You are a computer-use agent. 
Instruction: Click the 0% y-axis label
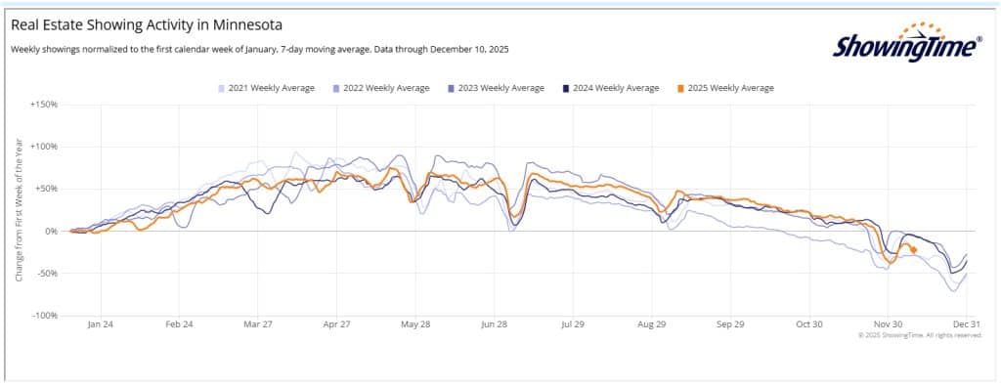tap(51, 231)
